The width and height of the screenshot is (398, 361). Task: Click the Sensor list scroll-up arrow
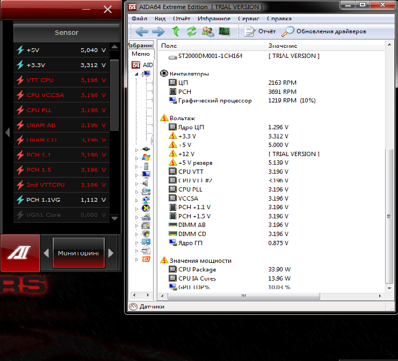114,47
